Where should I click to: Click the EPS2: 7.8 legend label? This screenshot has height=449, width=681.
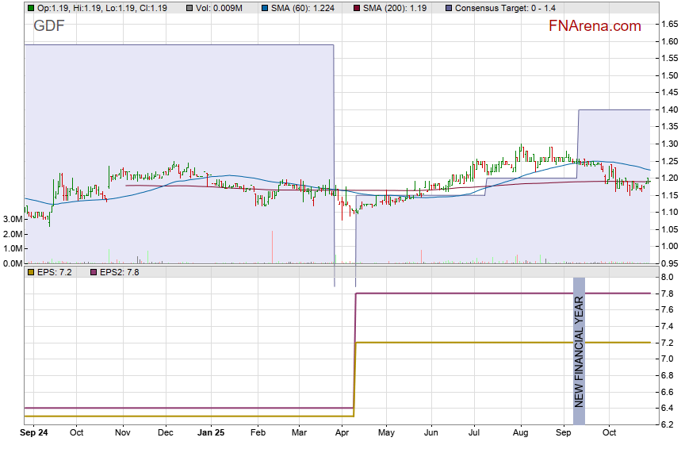coord(118,272)
